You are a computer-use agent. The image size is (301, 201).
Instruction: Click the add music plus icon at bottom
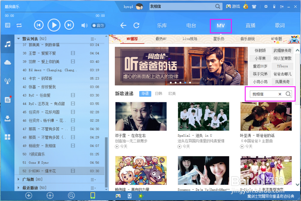29,196
